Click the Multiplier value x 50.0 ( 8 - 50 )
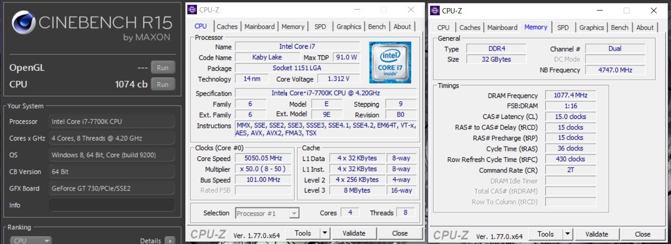Viewport: 671px width, 244px height. [x=263, y=169]
